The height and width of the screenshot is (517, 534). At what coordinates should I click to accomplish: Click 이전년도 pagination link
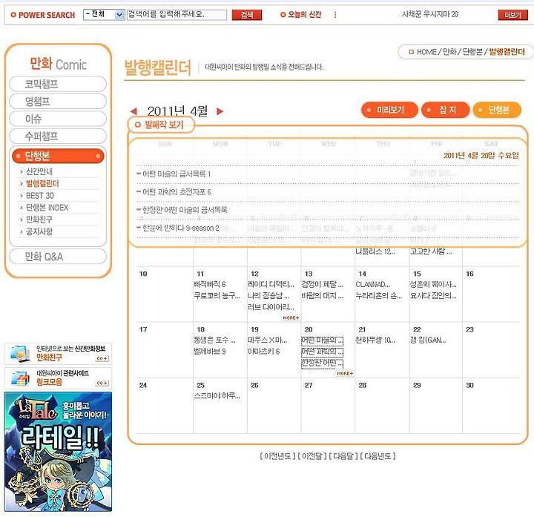coord(277,455)
